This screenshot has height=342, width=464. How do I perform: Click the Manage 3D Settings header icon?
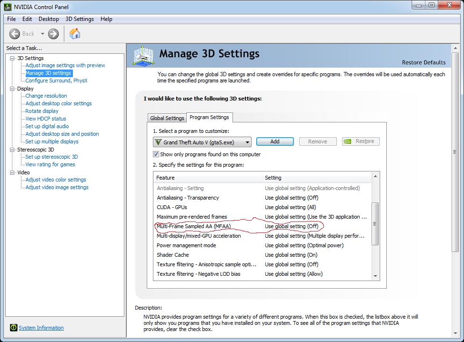coord(143,56)
